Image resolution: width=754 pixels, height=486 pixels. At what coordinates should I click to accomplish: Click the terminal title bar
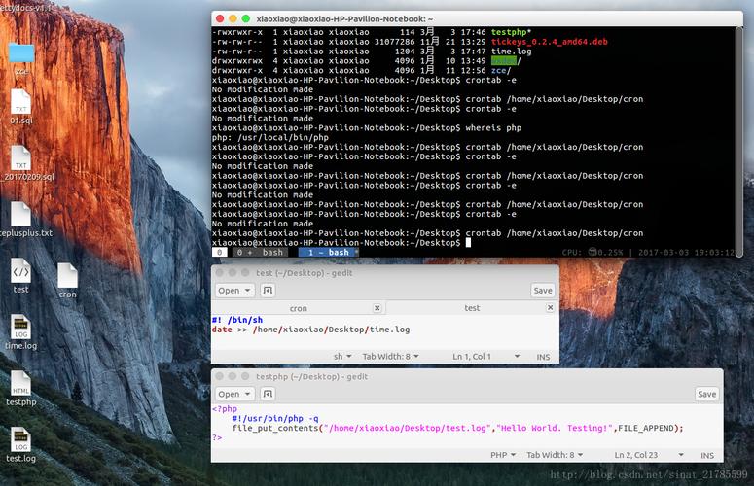click(x=477, y=18)
